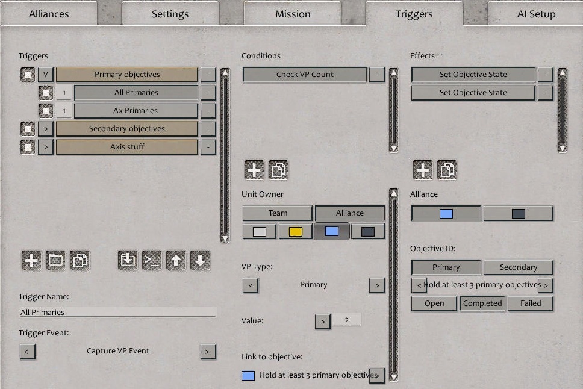Duplicate the selected trigger
Screen dimensions: 583x389
point(81,260)
